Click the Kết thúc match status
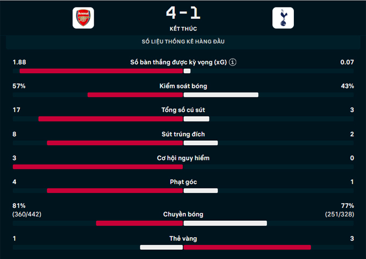 coord(183,28)
